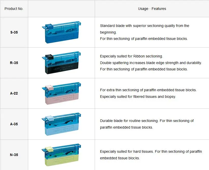Select the A-22 pink blade dispenser picture
Screen dimensions: 209x170
click(61, 94)
